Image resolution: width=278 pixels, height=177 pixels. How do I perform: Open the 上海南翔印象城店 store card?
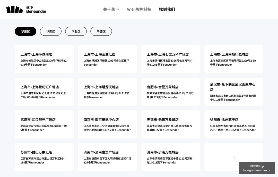tap(234, 59)
